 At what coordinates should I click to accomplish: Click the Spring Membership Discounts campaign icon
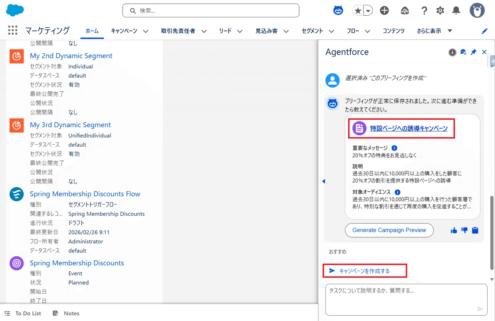tap(16, 263)
